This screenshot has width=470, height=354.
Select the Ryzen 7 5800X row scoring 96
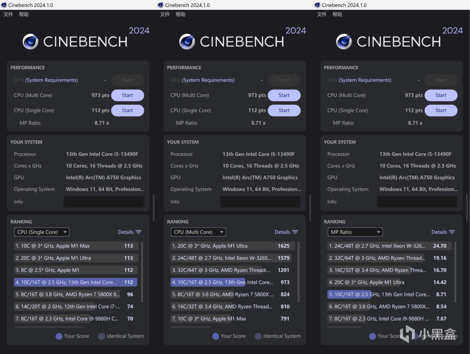[76, 294]
